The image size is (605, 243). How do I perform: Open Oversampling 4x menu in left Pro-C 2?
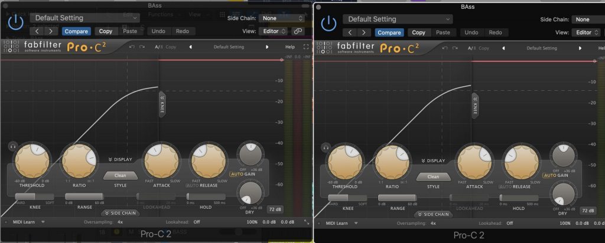coord(121,222)
